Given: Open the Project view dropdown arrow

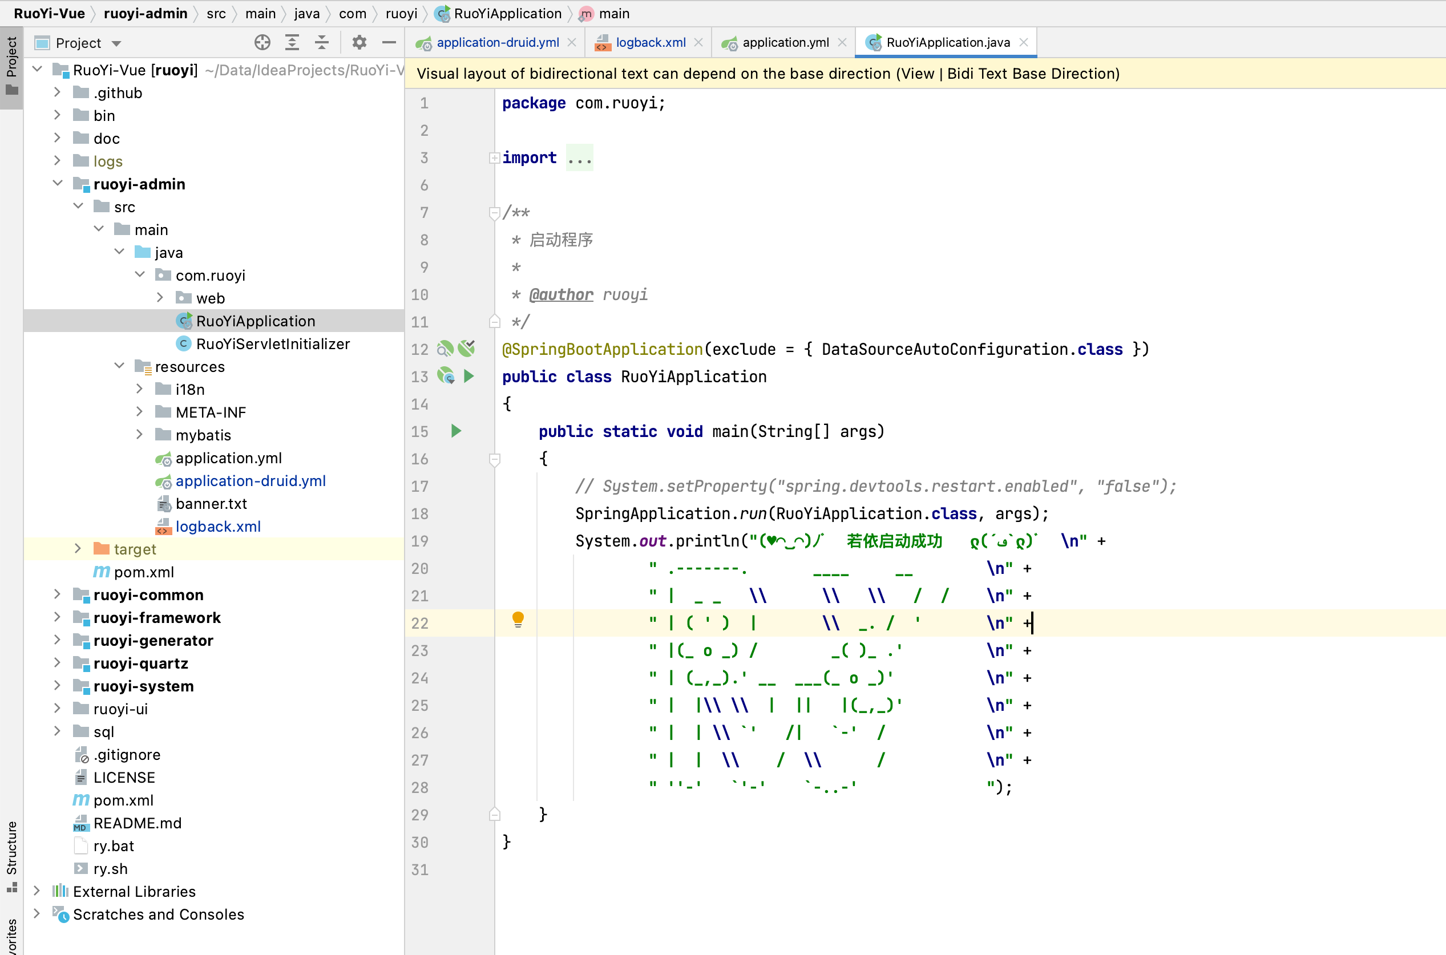Looking at the screenshot, I should pos(117,43).
